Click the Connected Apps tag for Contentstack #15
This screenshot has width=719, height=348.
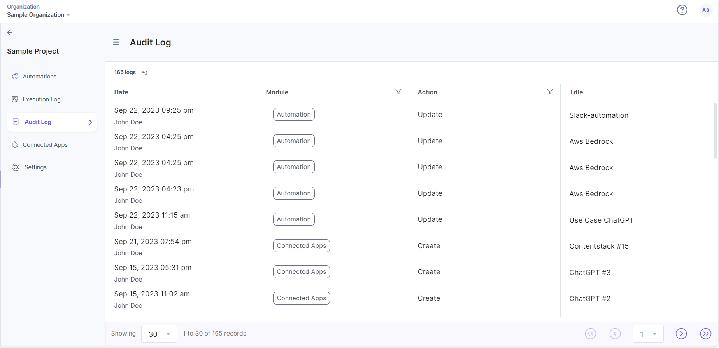pos(302,246)
